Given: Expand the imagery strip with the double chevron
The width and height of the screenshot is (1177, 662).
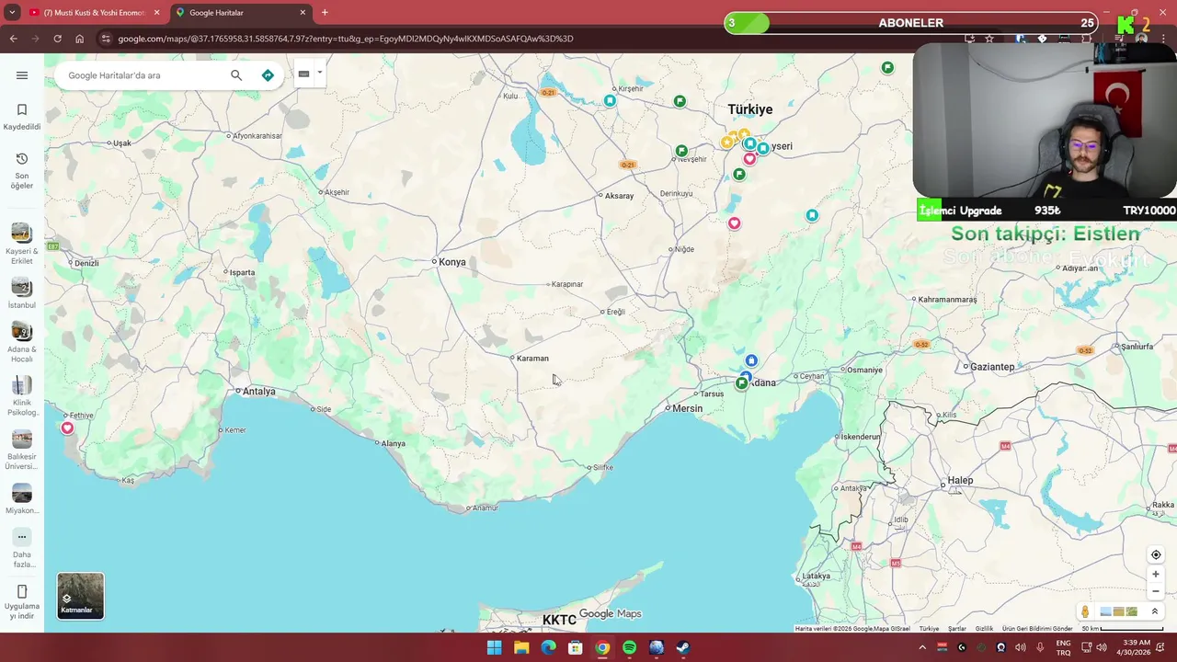Looking at the screenshot, I should coord(1155,611).
